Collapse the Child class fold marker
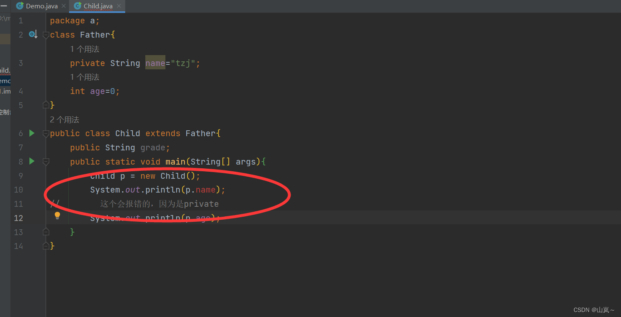 pos(46,134)
